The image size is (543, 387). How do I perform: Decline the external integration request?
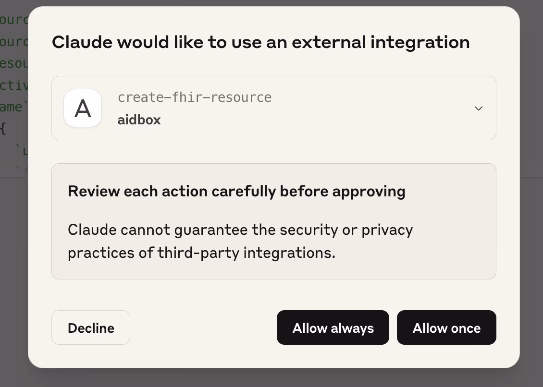point(91,328)
